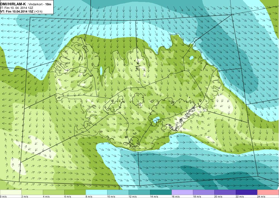Select the light green swatch starting at 2 m/s

tap(32, 192)
